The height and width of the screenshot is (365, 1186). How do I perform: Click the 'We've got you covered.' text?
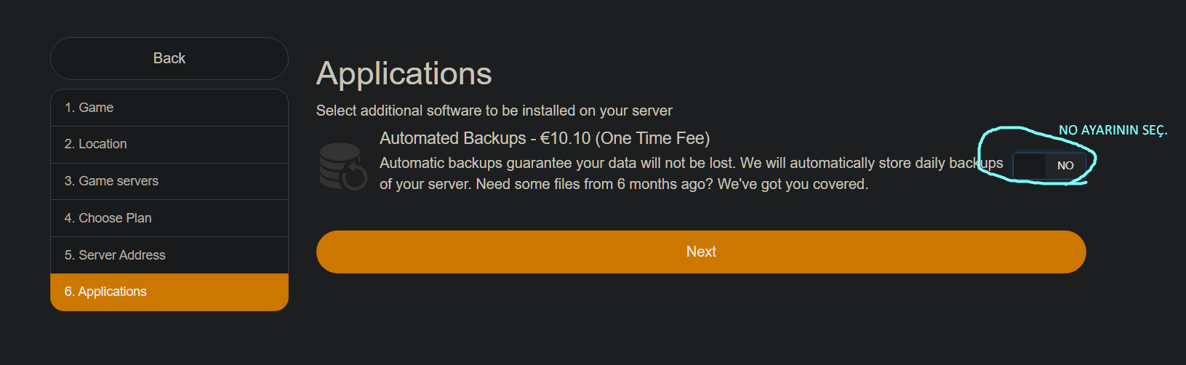pos(793,184)
